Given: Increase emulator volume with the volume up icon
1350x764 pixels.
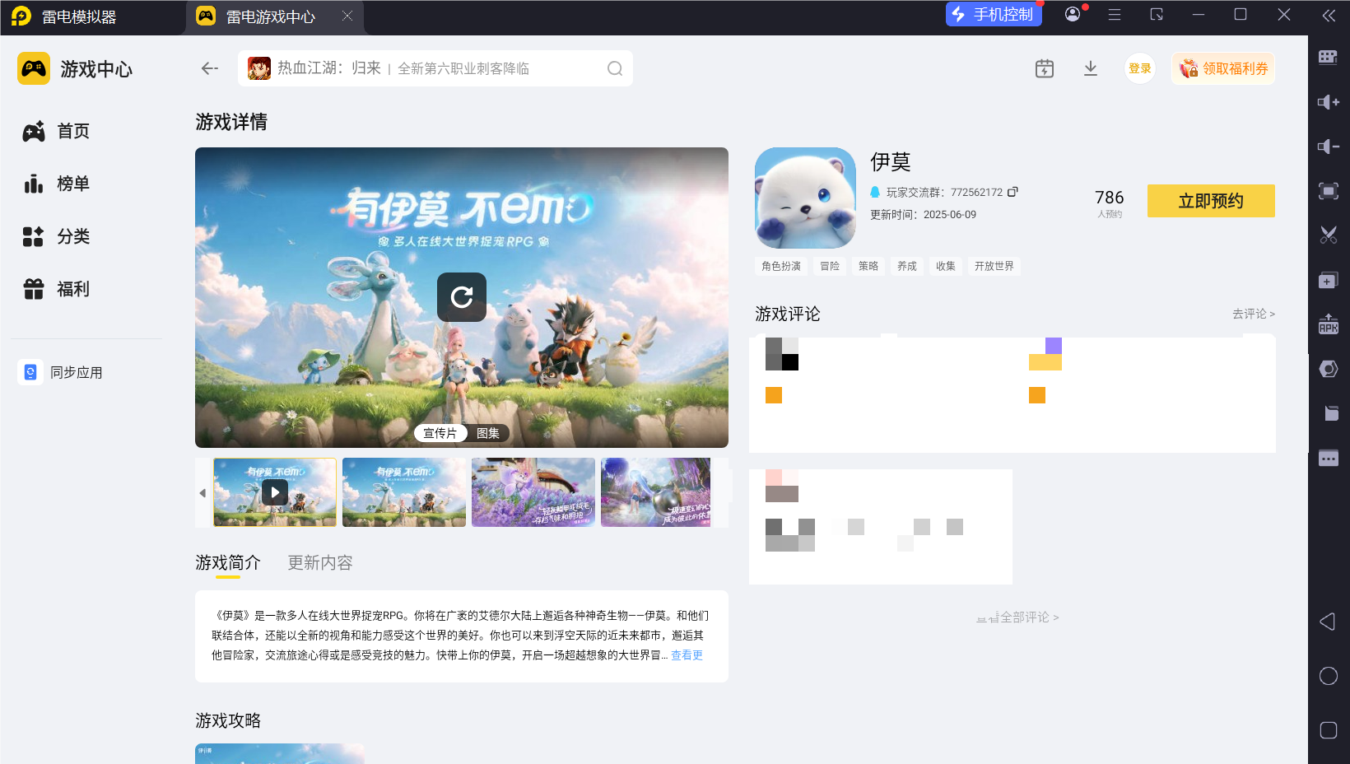Looking at the screenshot, I should click(1327, 102).
